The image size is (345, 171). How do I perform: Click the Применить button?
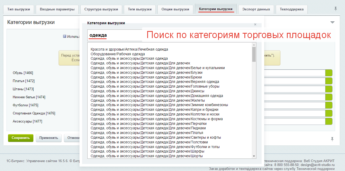click(x=49, y=138)
